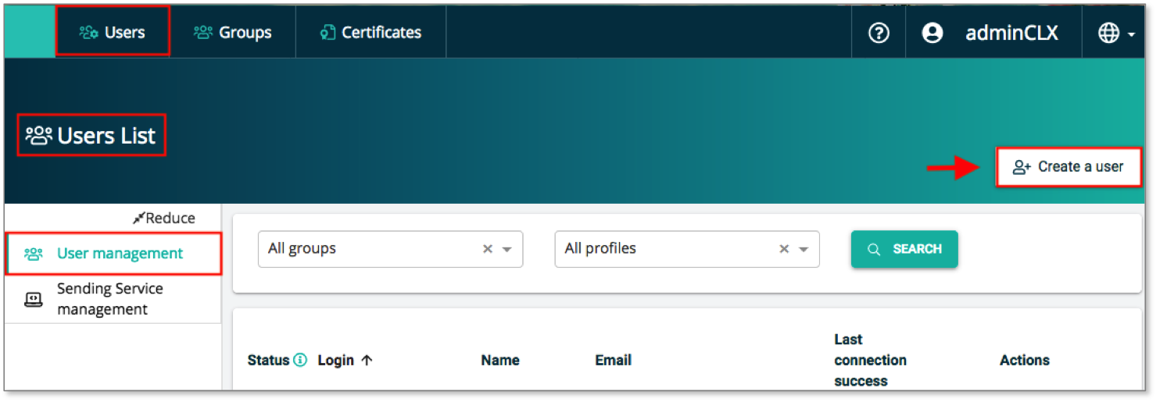Expand the All groups dropdown arrow
This screenshot has width=1156, height=402.
click(506, 250)
